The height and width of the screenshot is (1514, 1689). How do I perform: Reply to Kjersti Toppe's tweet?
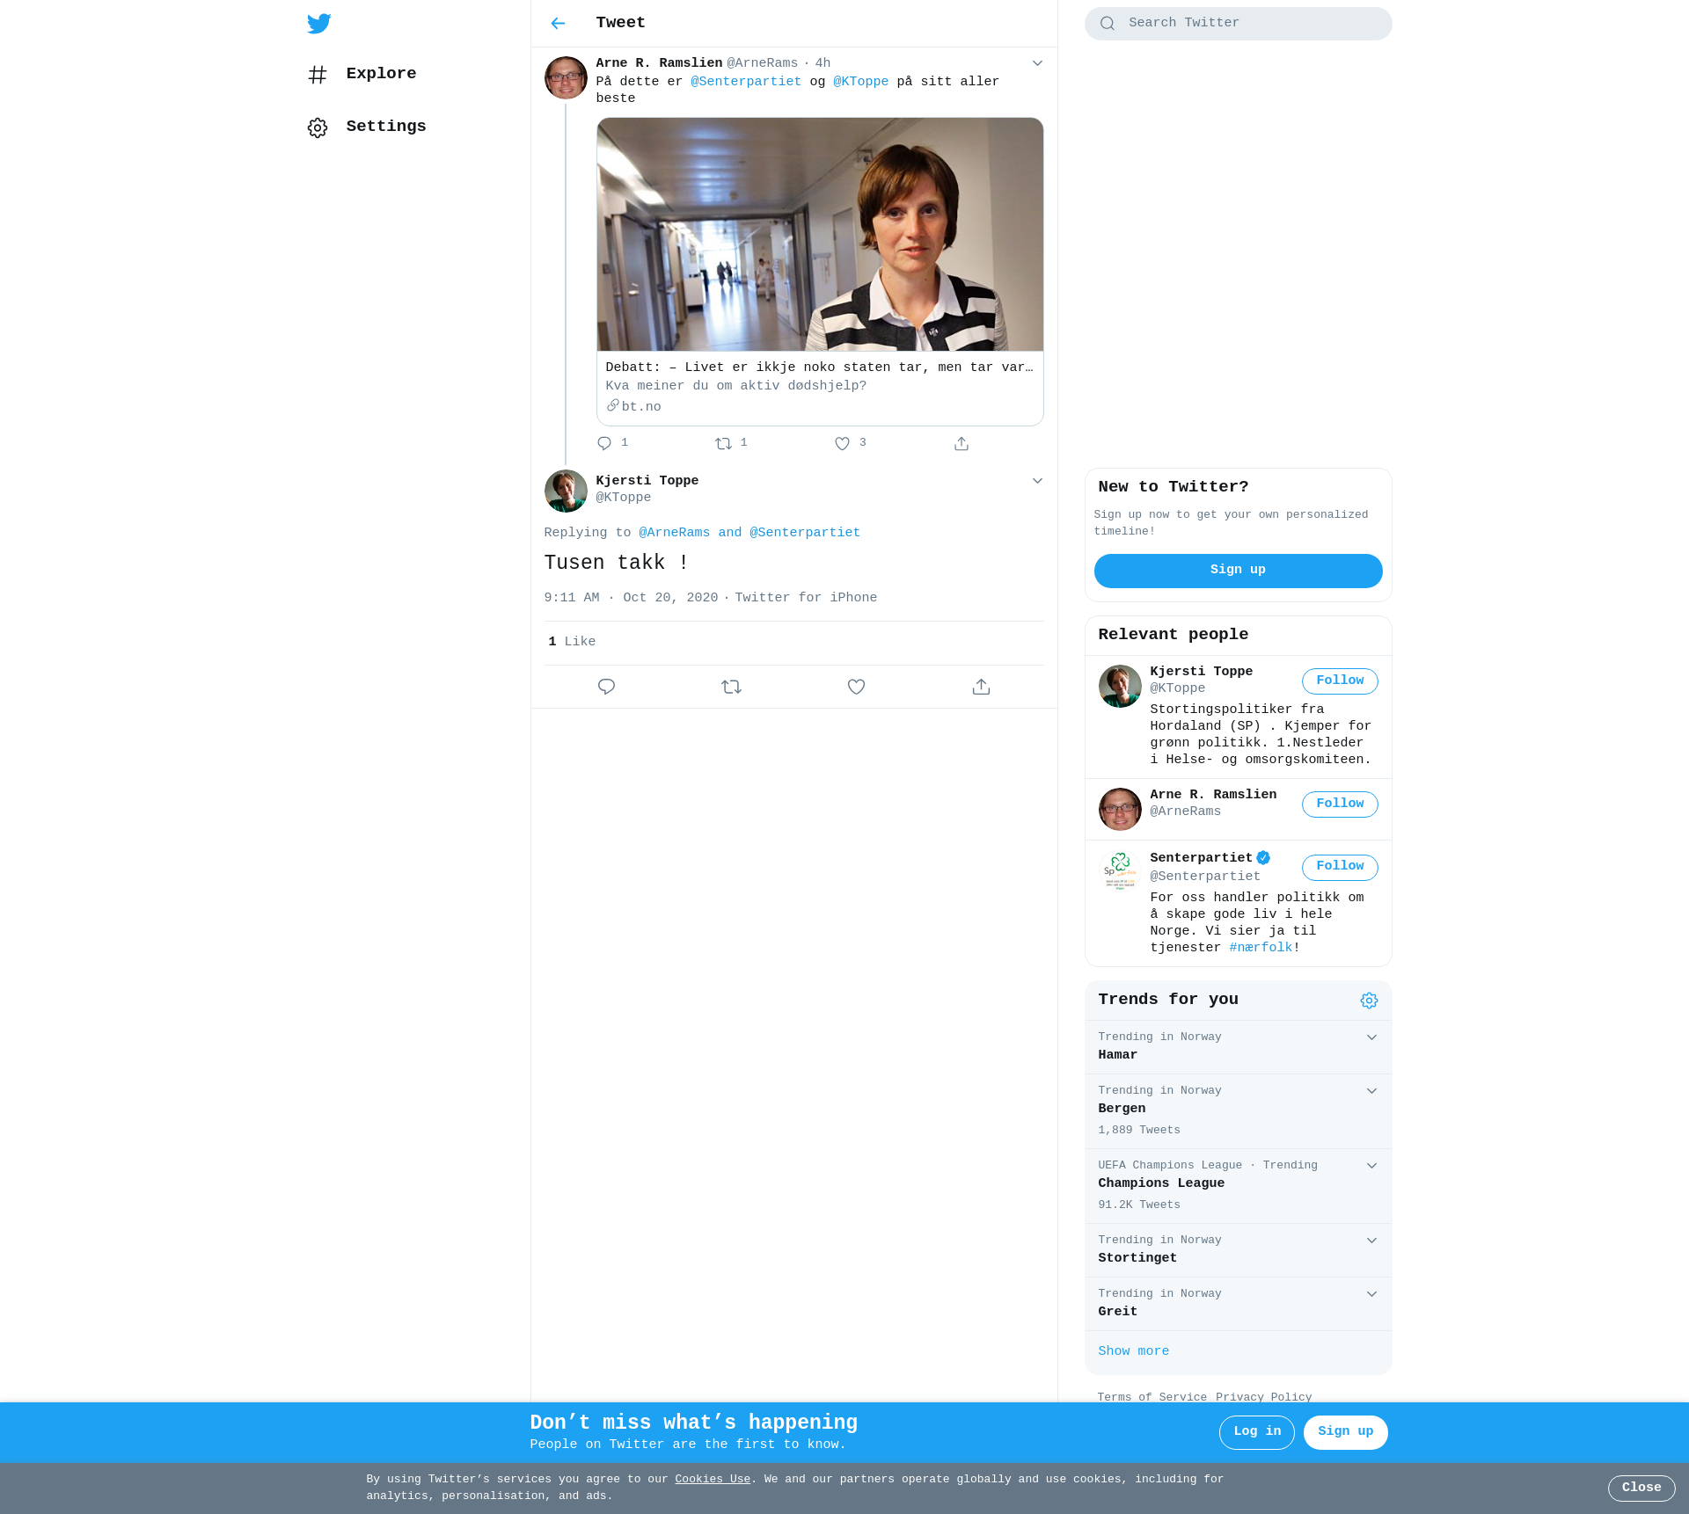(606, 687)
